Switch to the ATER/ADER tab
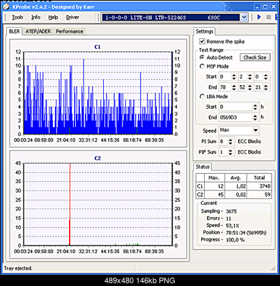Image resolution: width=280 pixels, height=286 pixels. click(38, 31)
